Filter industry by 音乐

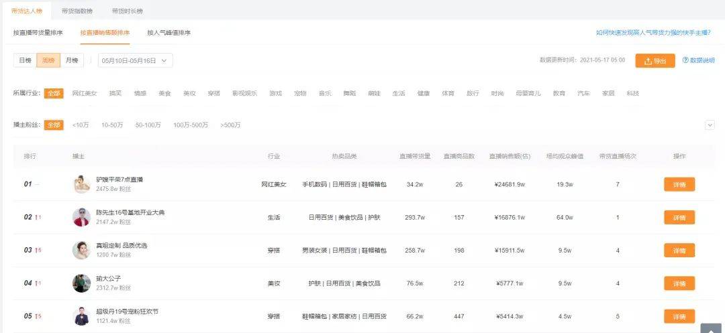click(325, 93)
